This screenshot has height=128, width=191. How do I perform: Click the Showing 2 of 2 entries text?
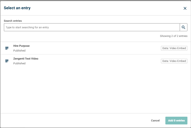click(174, 36)
